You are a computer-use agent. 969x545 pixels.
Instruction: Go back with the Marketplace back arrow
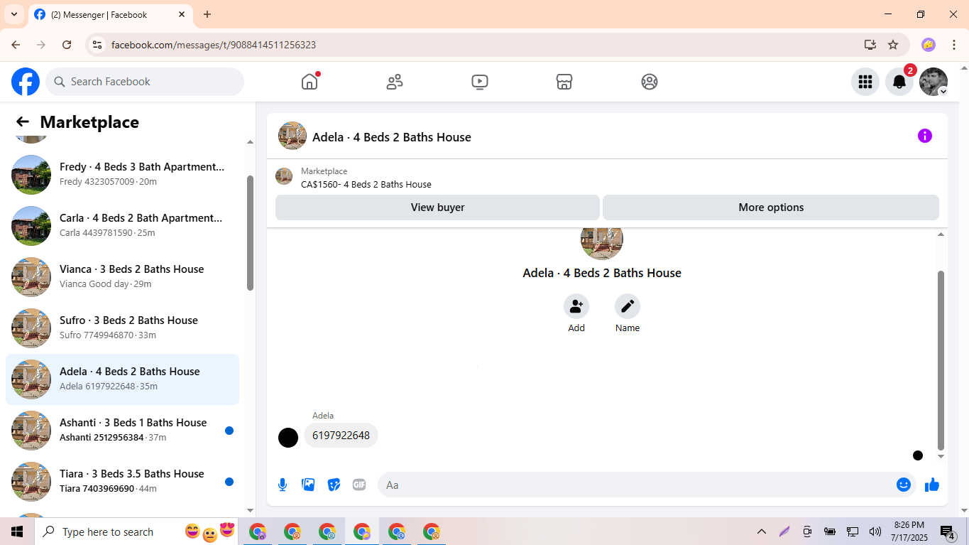point(23,122)
